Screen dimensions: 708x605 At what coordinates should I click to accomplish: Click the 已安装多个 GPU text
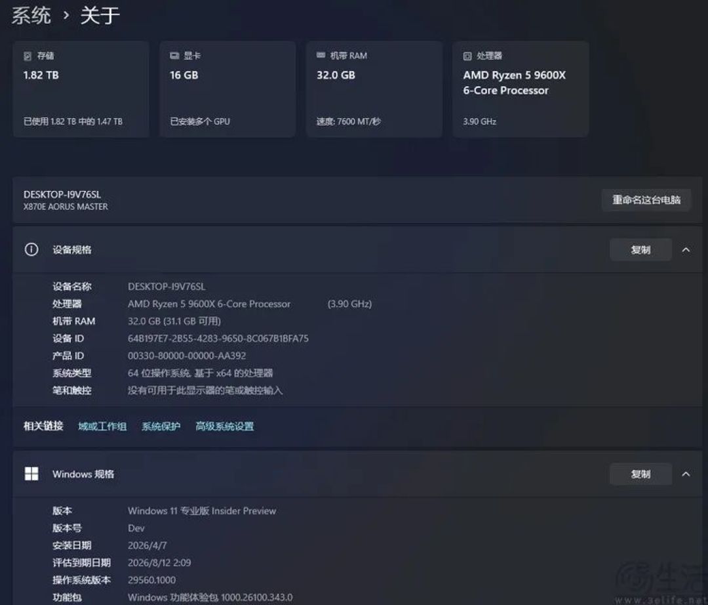(200, 121)
